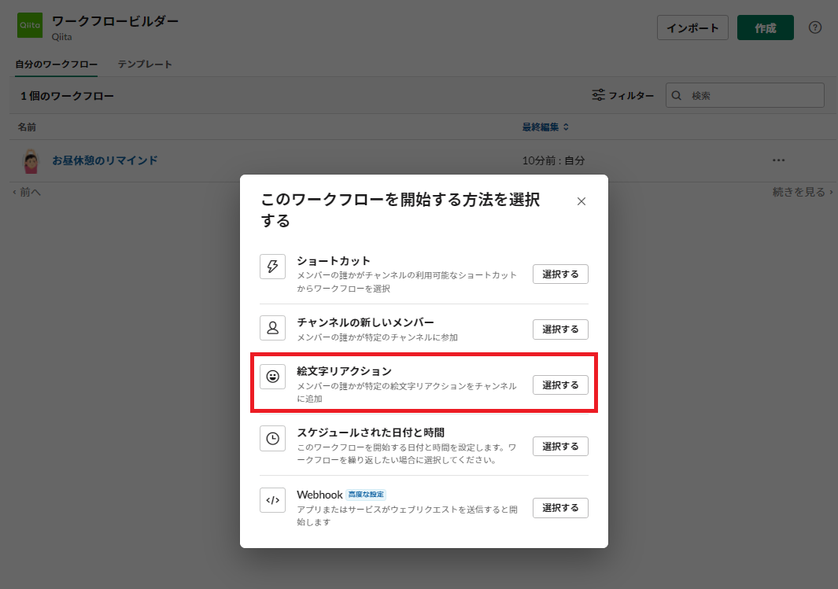This screenshot has height=589, width=838.
Task: Click the lightning shortcut trigger icon
Action: click(272, 267)
